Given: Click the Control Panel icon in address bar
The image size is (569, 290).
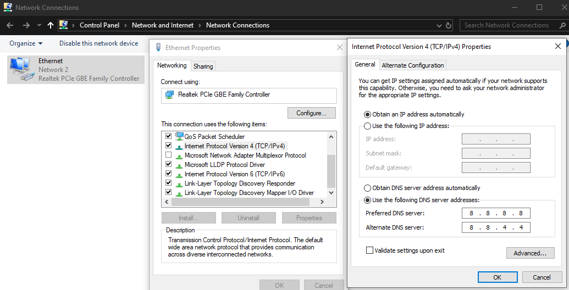Looking at the screenshot, I should coord(64,25).
